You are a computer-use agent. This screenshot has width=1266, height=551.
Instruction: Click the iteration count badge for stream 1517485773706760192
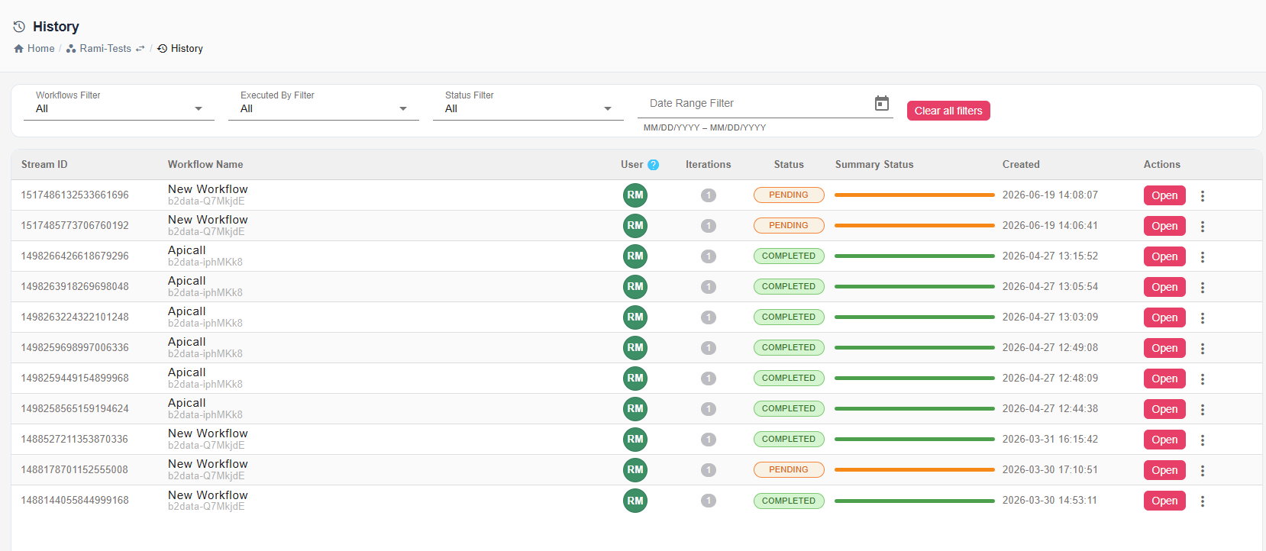709,226
